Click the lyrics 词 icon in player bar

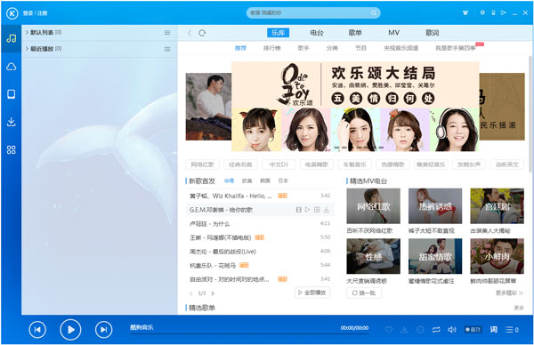pyautogui.click(x=493, y=329)
